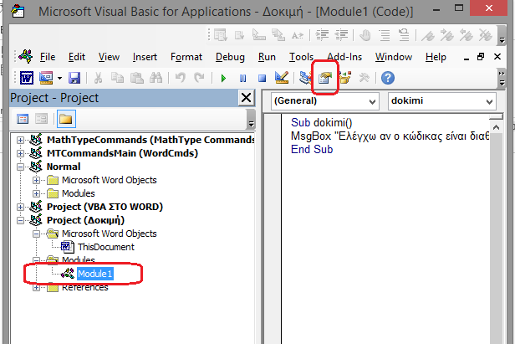515x344 pixels.
Task: Click the Complete Word icon
Action: (x=298, y=35)
